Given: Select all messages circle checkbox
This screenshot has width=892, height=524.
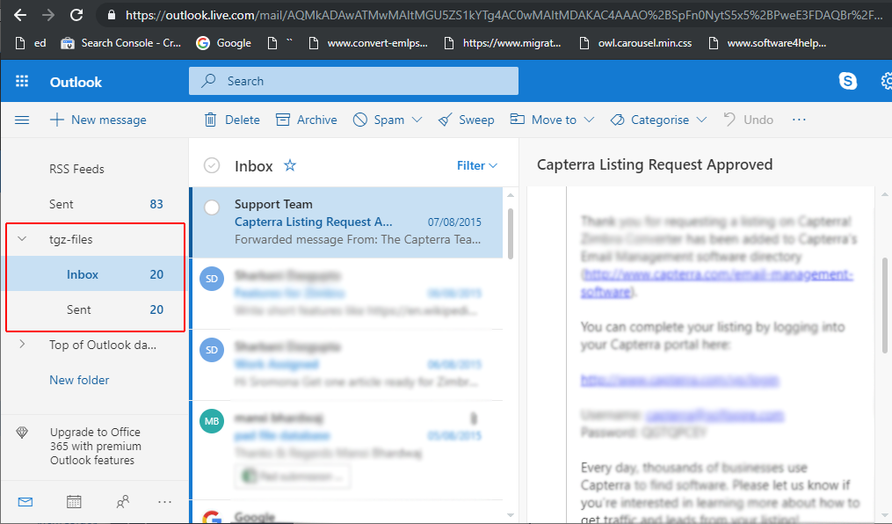Looking at the screenshot, I should point(212,165).
